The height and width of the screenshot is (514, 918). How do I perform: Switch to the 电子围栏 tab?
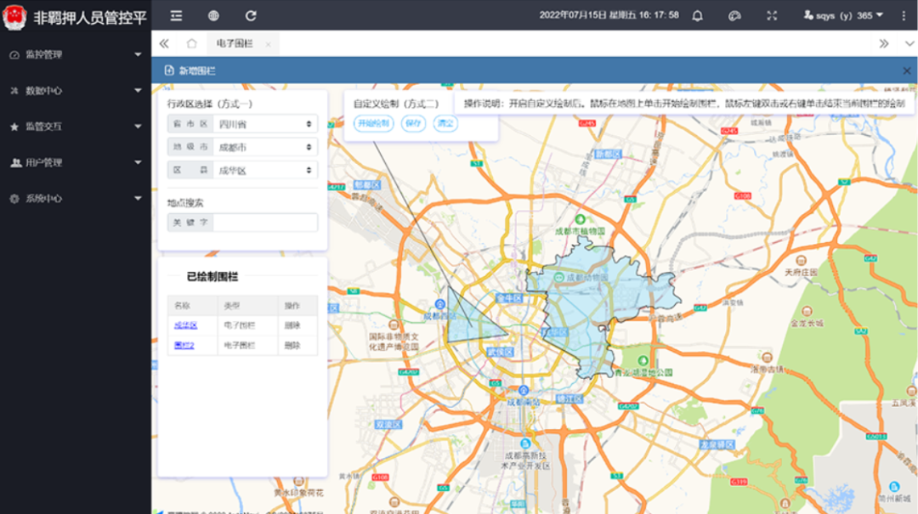(x=235, y=43)
